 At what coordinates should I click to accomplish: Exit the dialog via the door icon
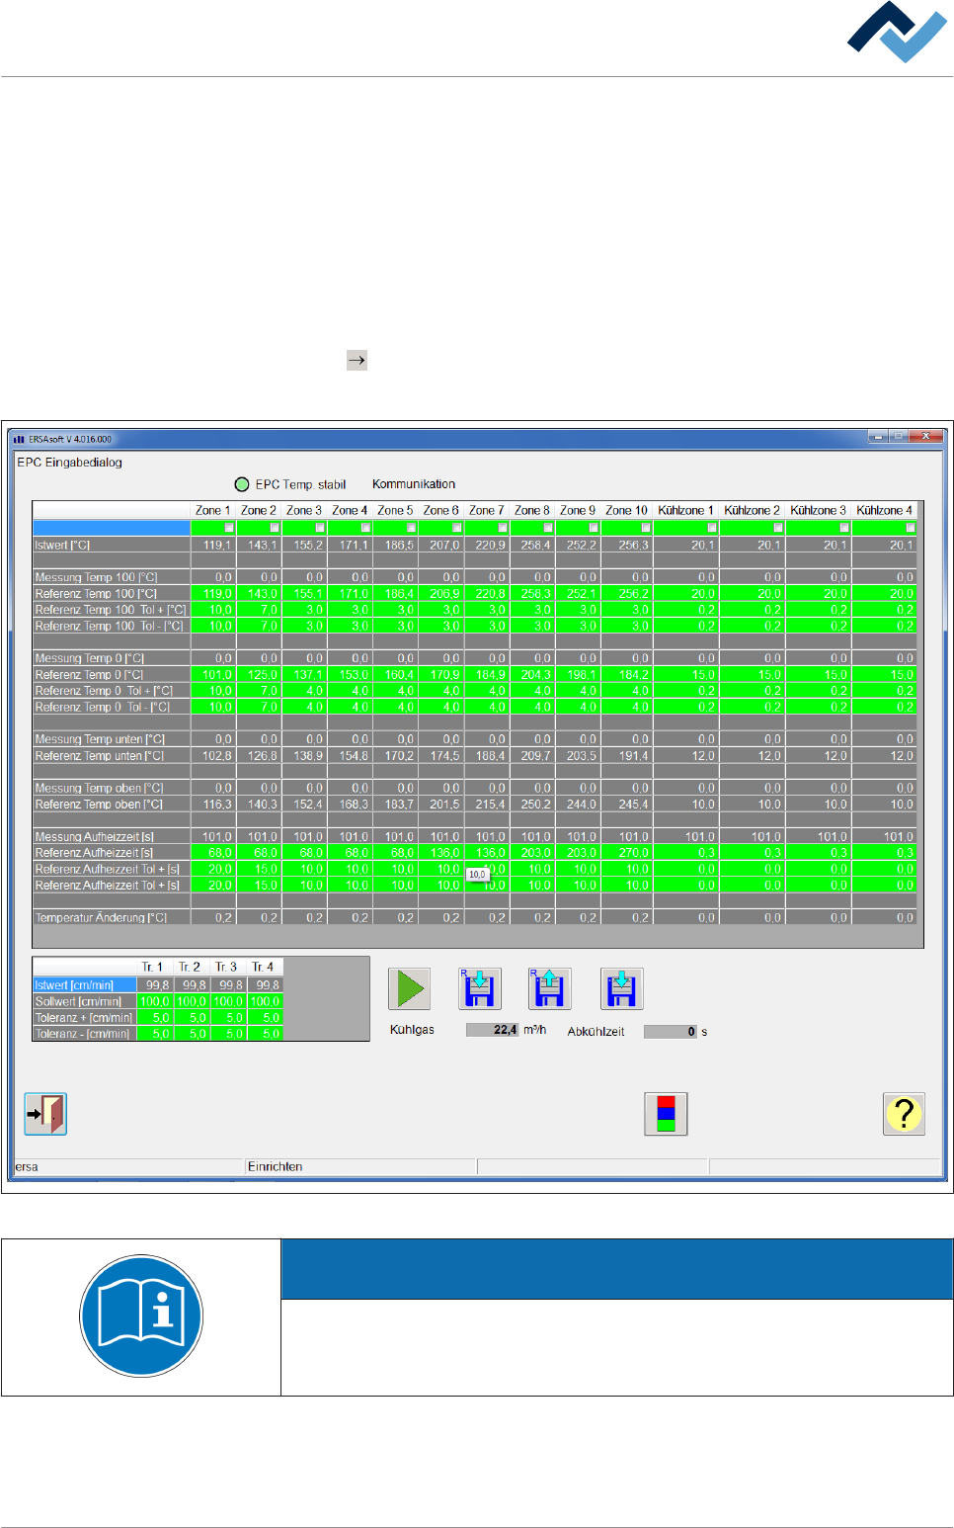tap(45, 1114)
